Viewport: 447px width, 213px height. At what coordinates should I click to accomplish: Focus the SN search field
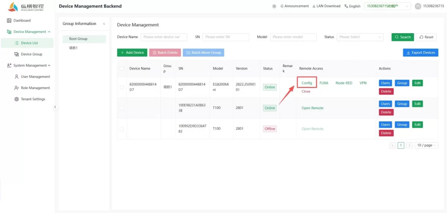[226, 37]
